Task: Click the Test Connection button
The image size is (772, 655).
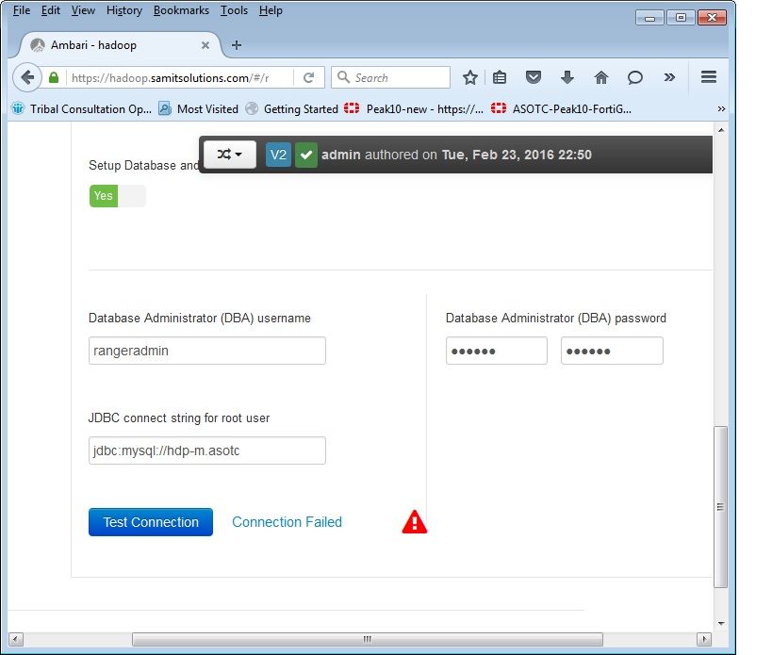Action: tap(151, 522)
